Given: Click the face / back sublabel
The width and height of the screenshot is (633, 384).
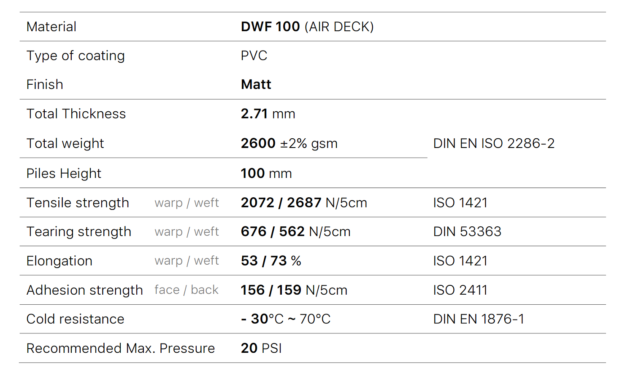Looking at the screenshot, I should point(186,290).
